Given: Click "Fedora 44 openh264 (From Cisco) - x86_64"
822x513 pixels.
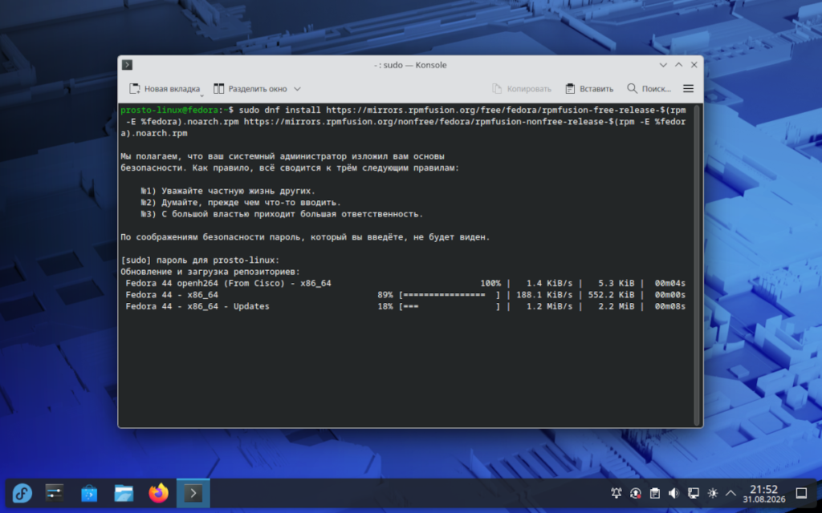Looking at the screenshot, I should [x=229, y=283].
